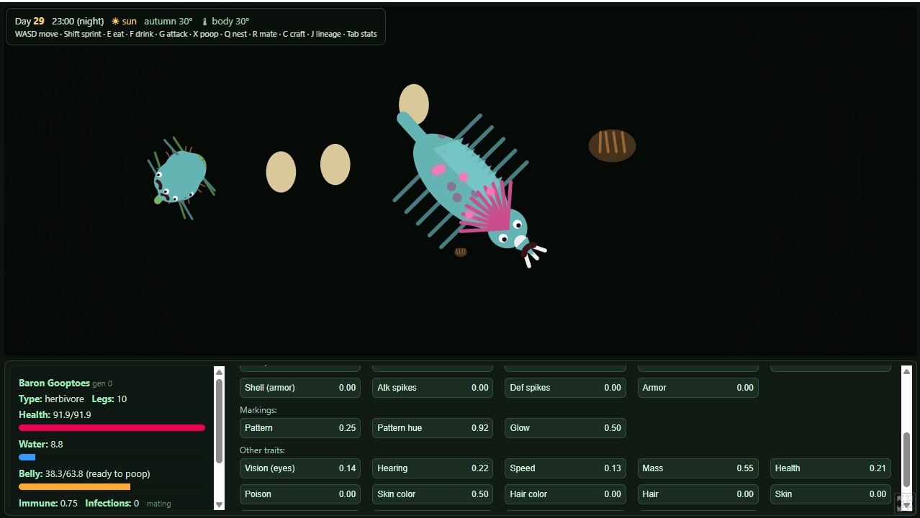
Task: Click the Hair 0.00 trait cell
Action: pyautogui.click(x=698, y=494)
